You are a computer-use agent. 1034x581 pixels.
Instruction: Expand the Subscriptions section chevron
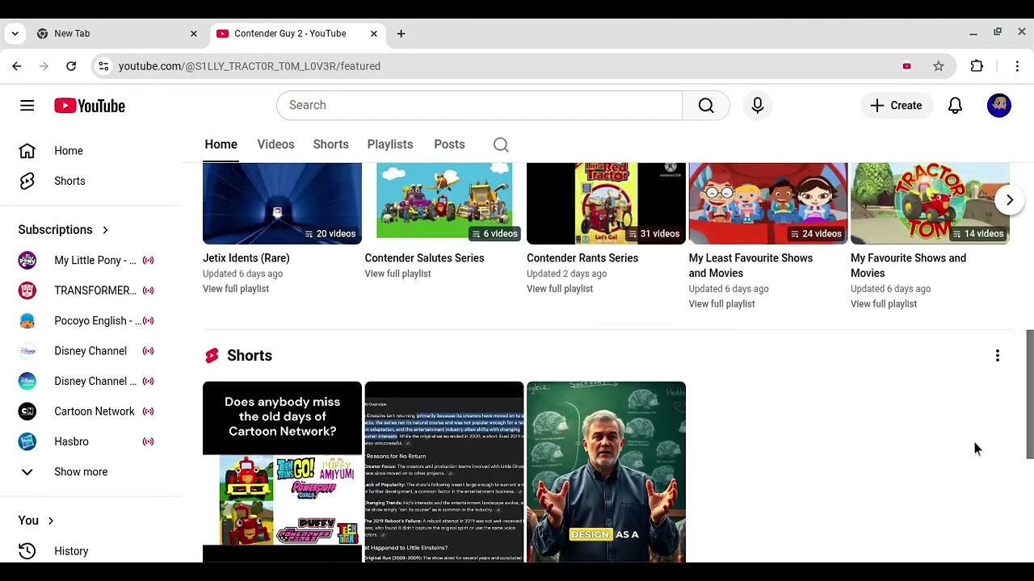(x=105, y=230)
